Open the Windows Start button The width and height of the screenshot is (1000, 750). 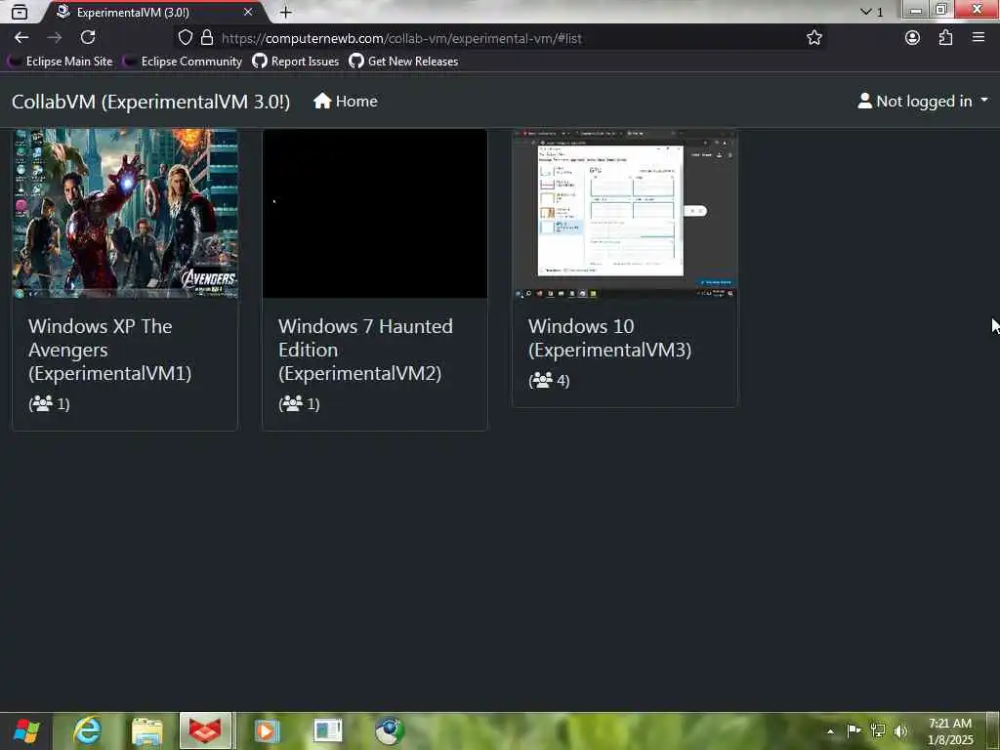coord(26,730)
